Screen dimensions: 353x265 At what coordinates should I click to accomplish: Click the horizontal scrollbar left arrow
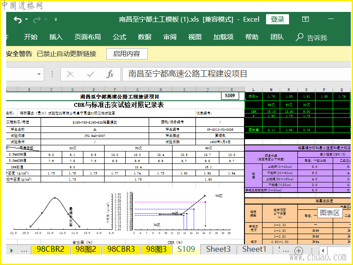pyautogui.click(x=323, y=250)
